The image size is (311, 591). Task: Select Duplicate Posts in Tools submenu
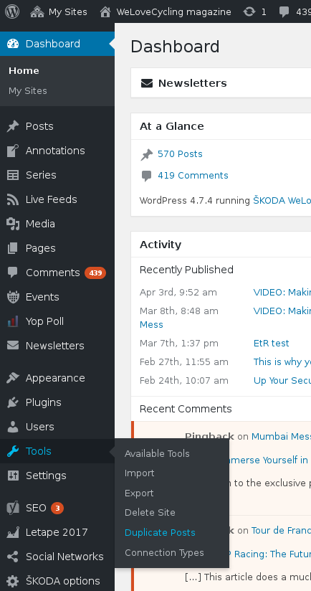pos(160,533)
